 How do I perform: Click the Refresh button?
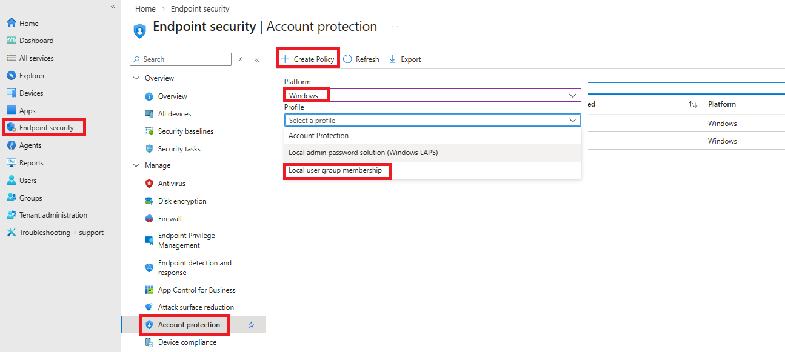pyautogui.click(x=361, y=59)
